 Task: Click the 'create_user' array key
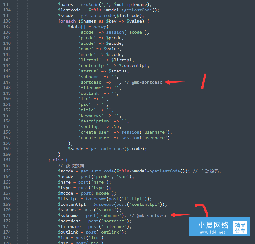(95, 132)
